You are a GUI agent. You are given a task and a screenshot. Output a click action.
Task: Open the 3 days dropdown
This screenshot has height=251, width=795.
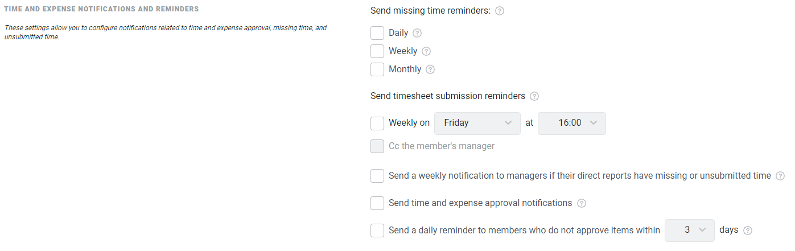[x=690, y=230]
